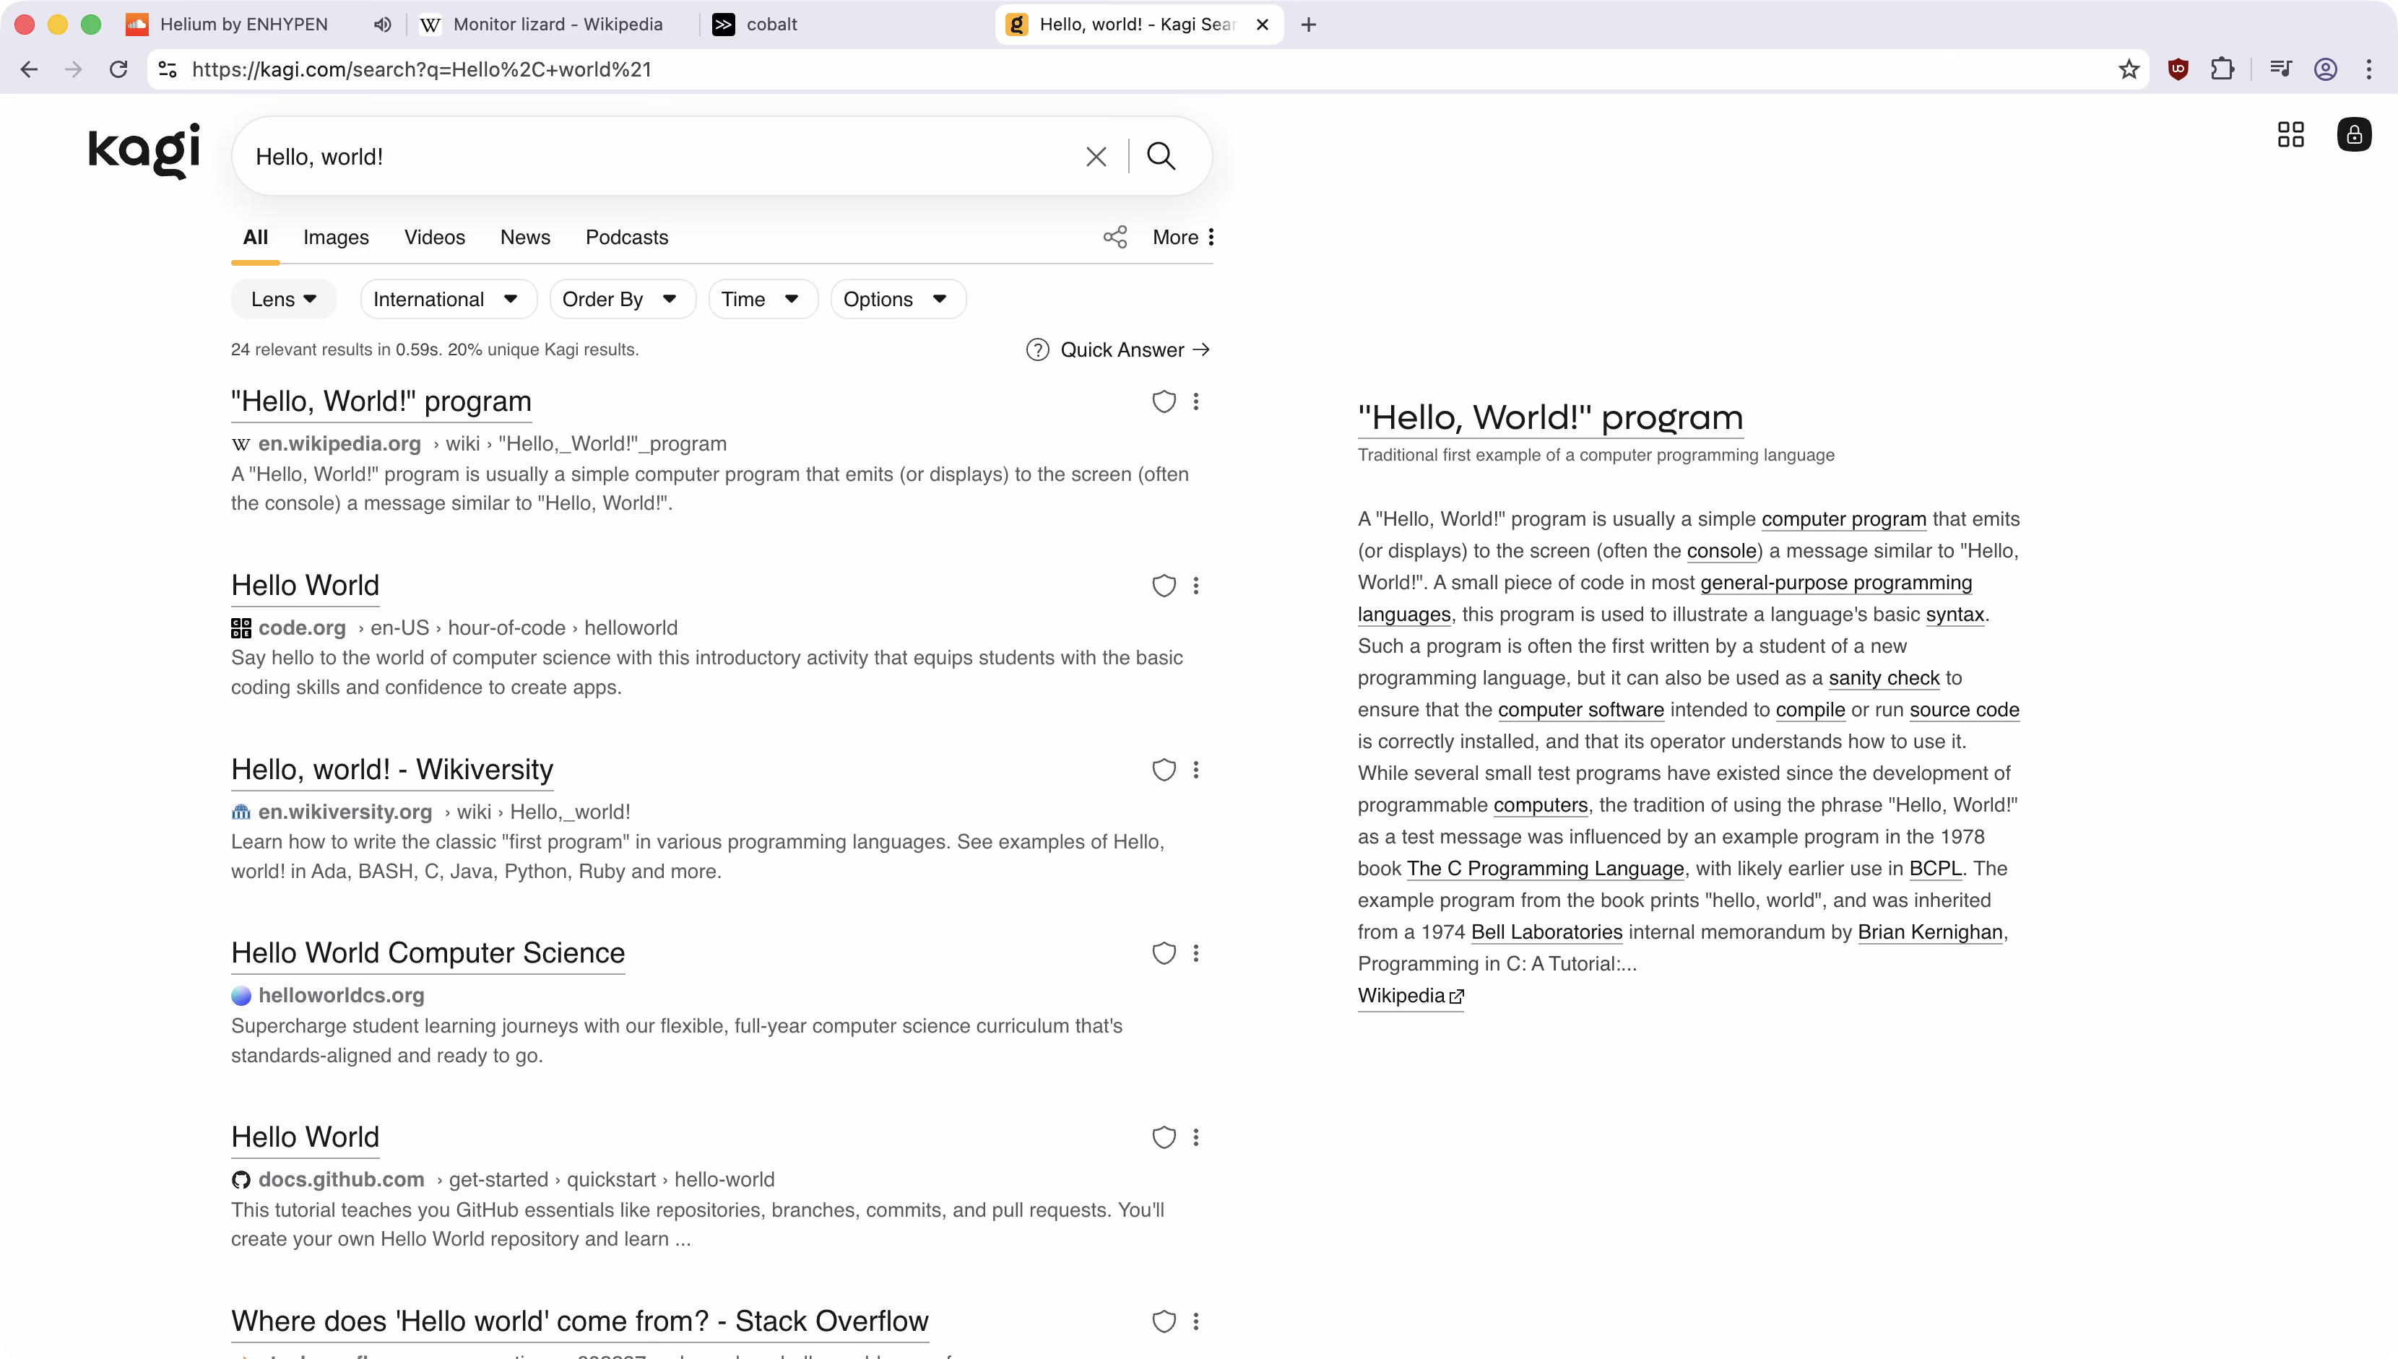
Task: Click the magnifier search icon
Action: 1160,156
